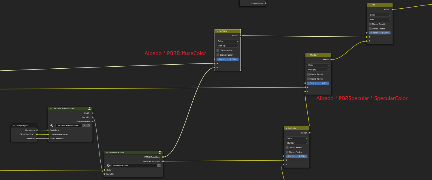Click the user count 6 button on DeCodeOtherDataTex1

click(84, 126)
